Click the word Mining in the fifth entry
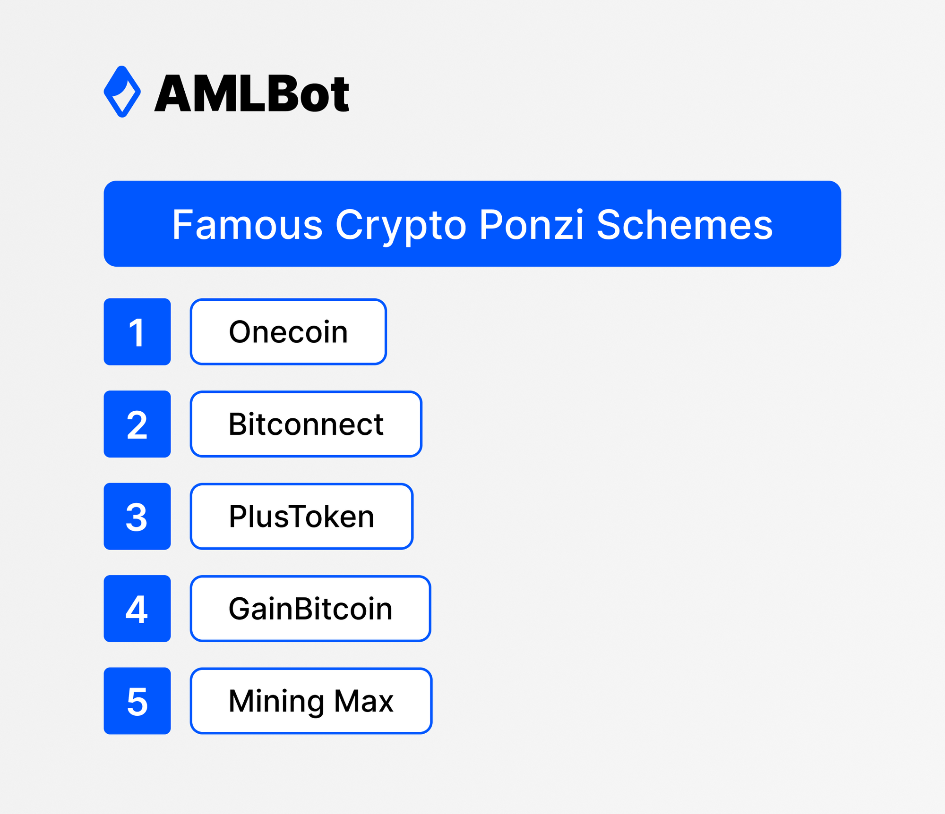This screenshot has height=814, width=945. click(x=276, y=703)
